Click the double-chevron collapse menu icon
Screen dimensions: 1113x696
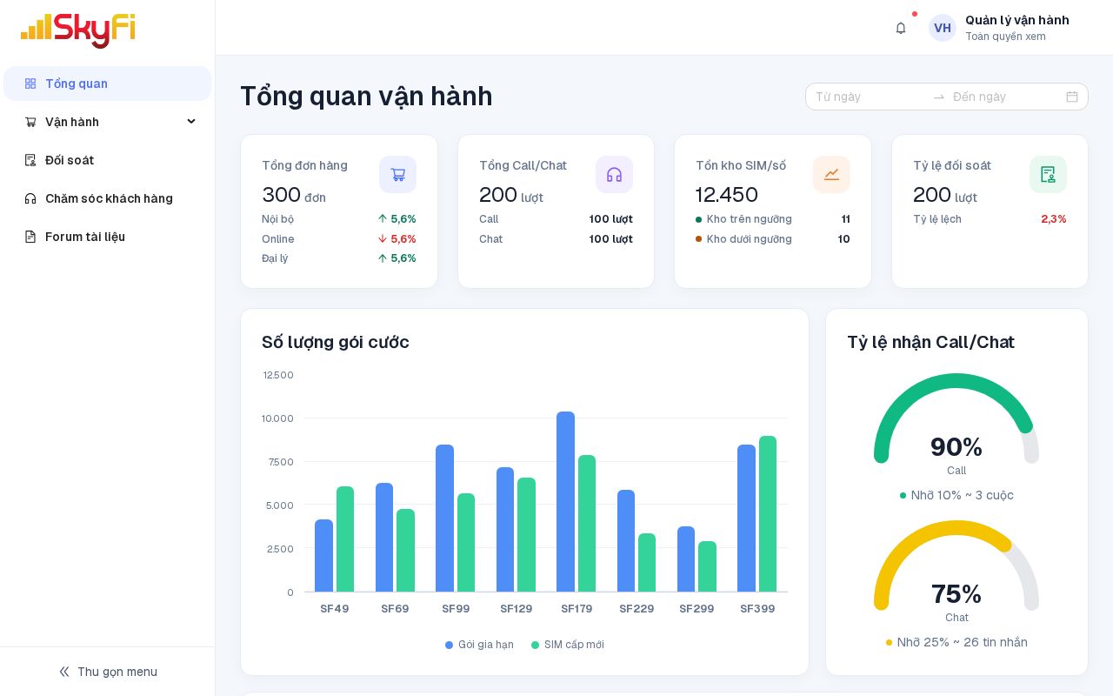click(x=64, y=672)
